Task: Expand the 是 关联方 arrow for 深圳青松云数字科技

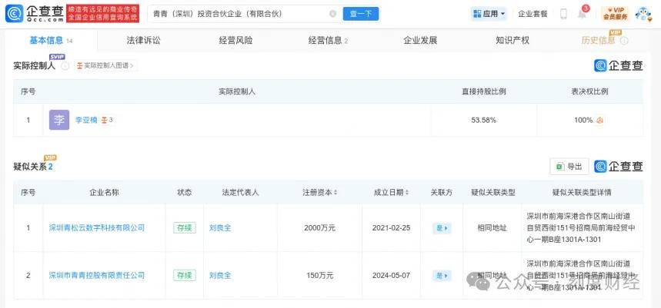Action: point(442,228)
